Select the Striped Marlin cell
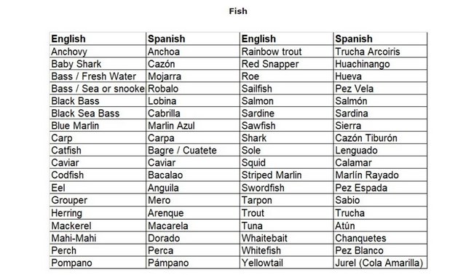466x275 pixels. pos(286,175)
